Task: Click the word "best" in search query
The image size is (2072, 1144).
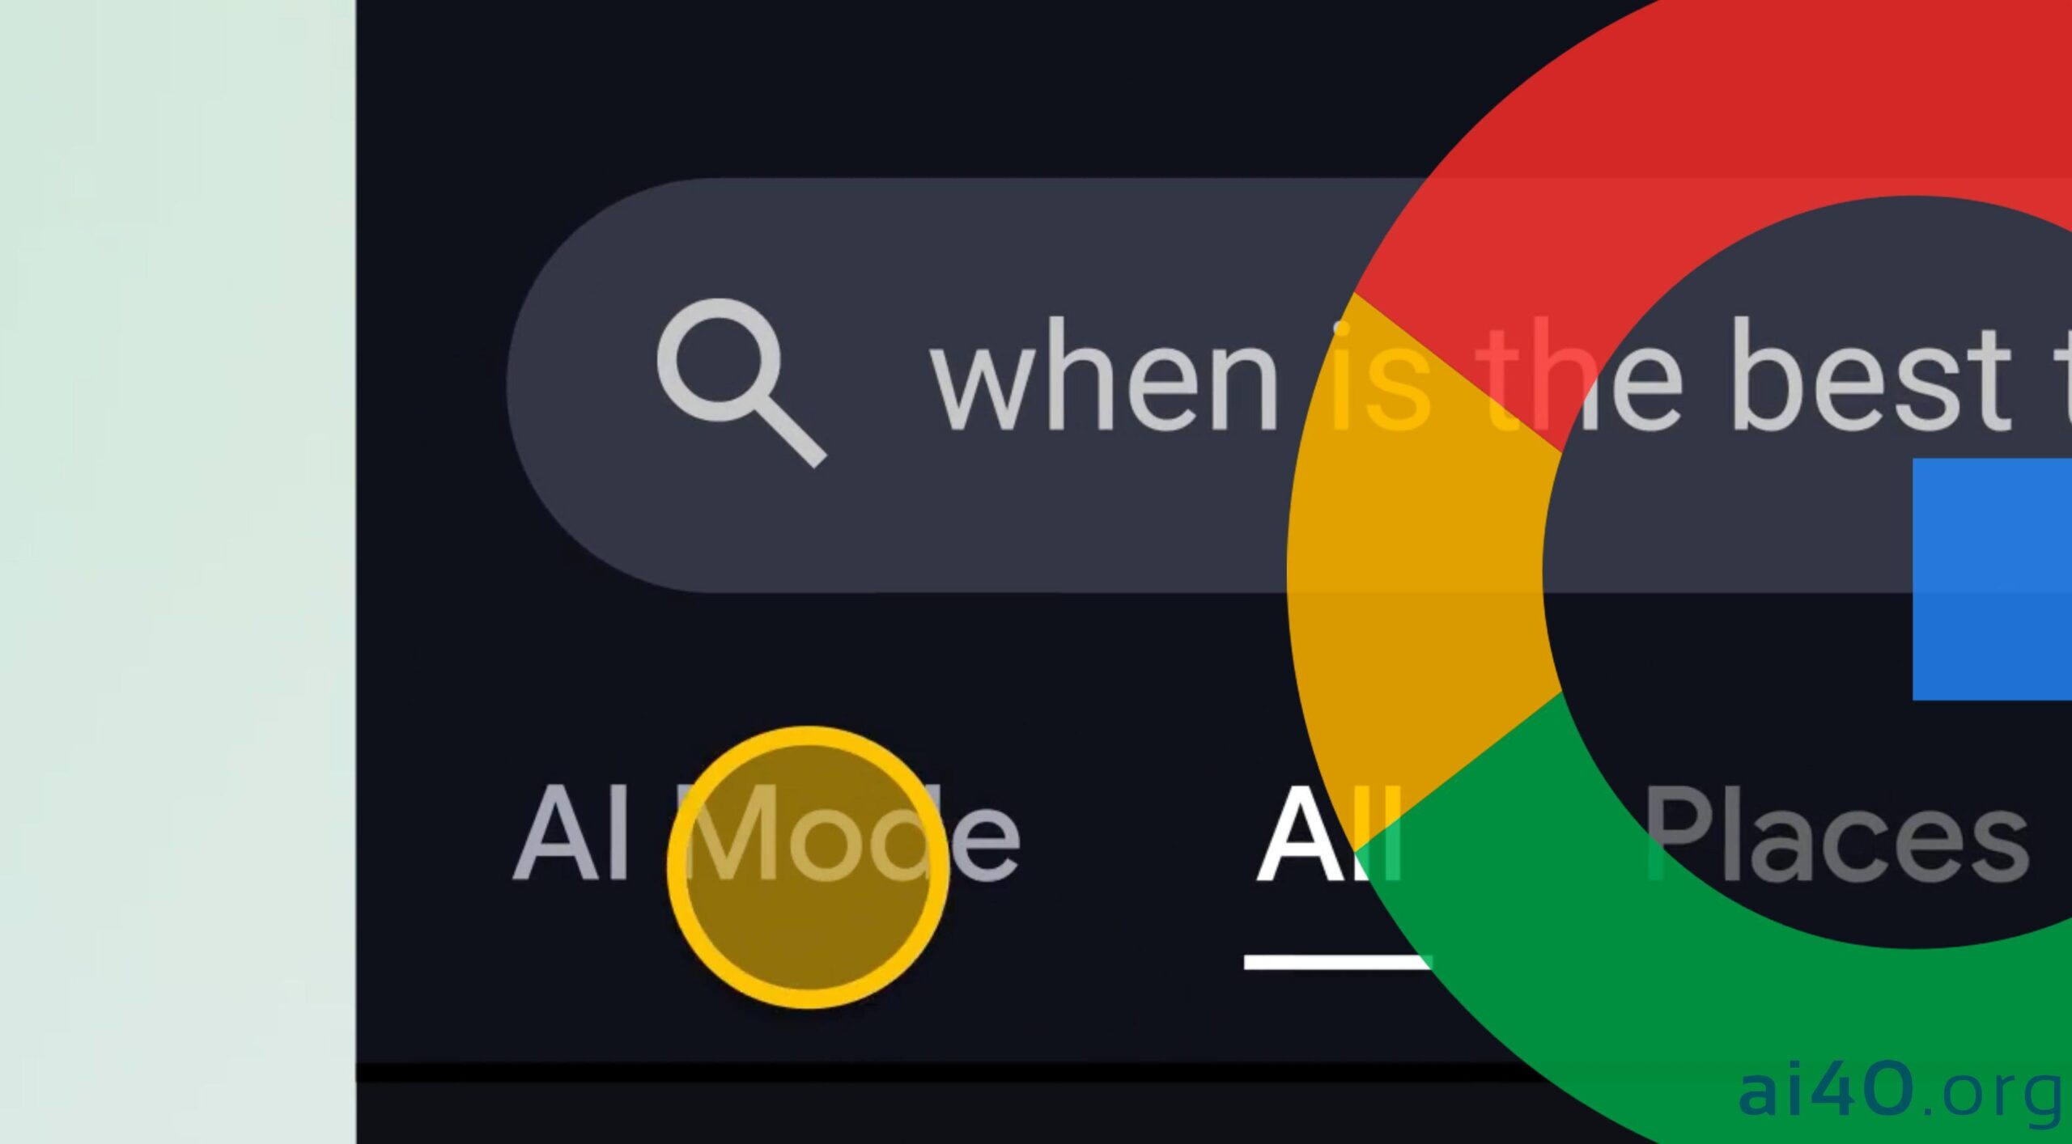Action: click(1871, 377)
